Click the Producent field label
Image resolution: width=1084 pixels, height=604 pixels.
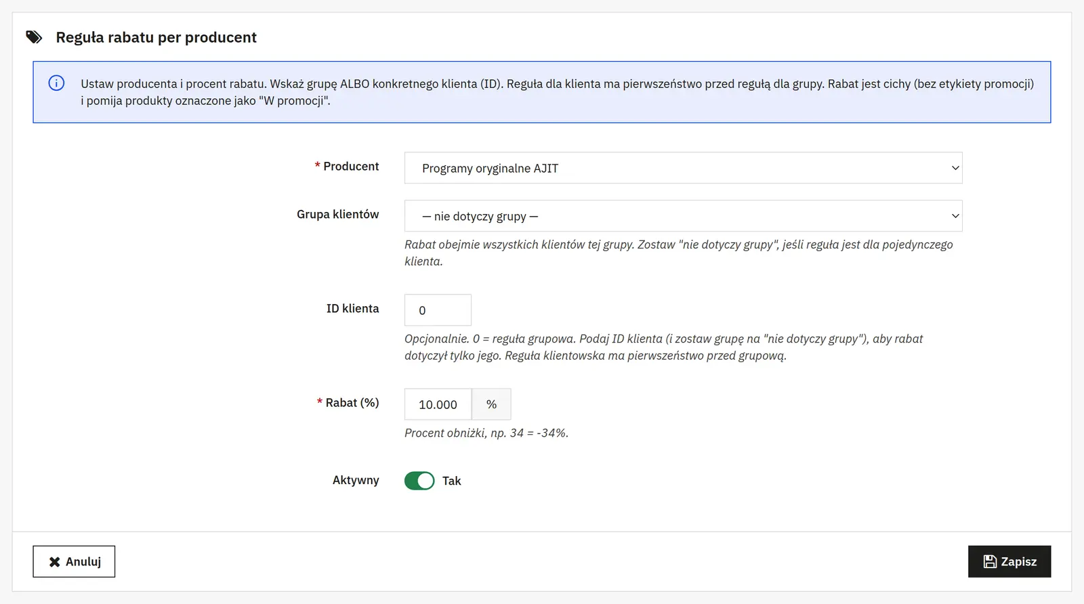click(x=351, y=167)
